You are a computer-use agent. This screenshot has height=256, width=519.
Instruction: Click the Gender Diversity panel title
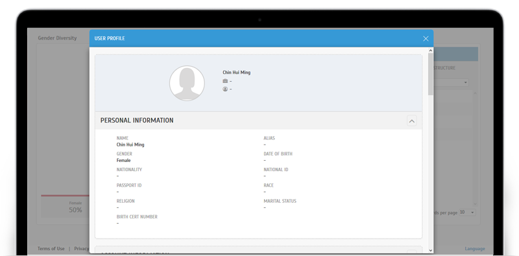57,38
